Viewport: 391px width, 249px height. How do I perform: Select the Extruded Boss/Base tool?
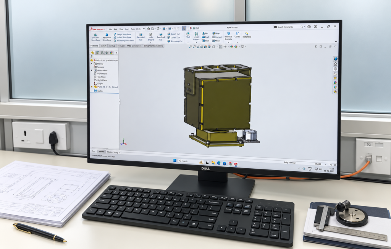click(95, 37)
